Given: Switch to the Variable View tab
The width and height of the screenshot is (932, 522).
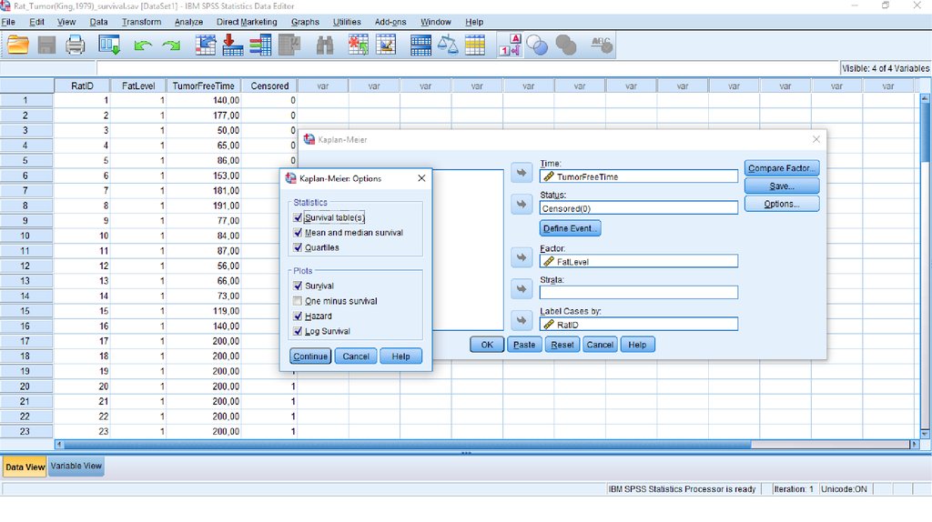Looking at the screenshot, I should click(76, 466).
